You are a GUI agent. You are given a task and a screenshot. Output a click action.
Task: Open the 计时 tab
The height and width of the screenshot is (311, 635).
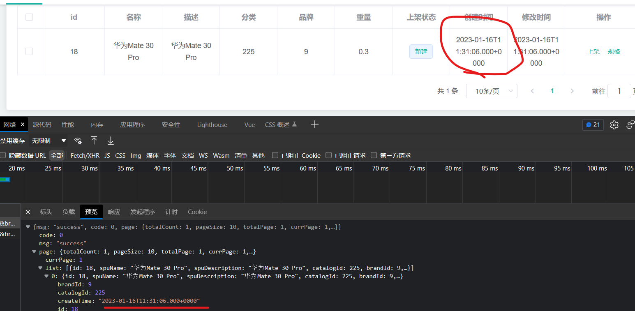point(171,212)
